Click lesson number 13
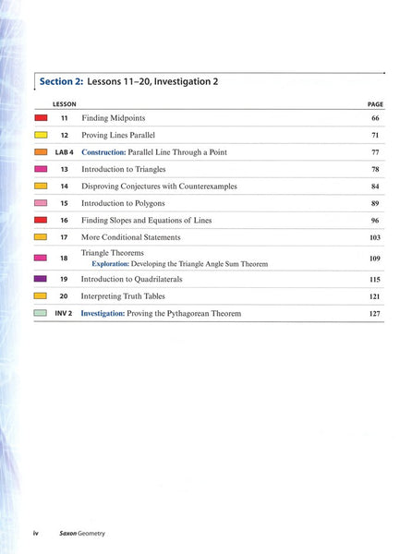Viewport: 412px width, 554px height. tap(65, 169)
